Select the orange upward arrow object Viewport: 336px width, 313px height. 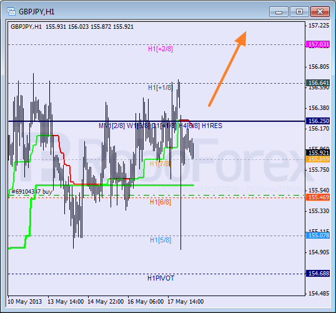(x=227, y=69)
